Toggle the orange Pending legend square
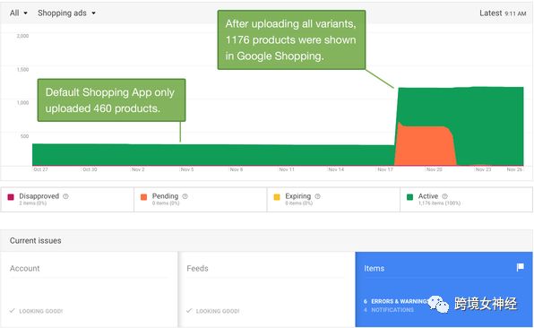The image size is (534, 328). (143, 197)
